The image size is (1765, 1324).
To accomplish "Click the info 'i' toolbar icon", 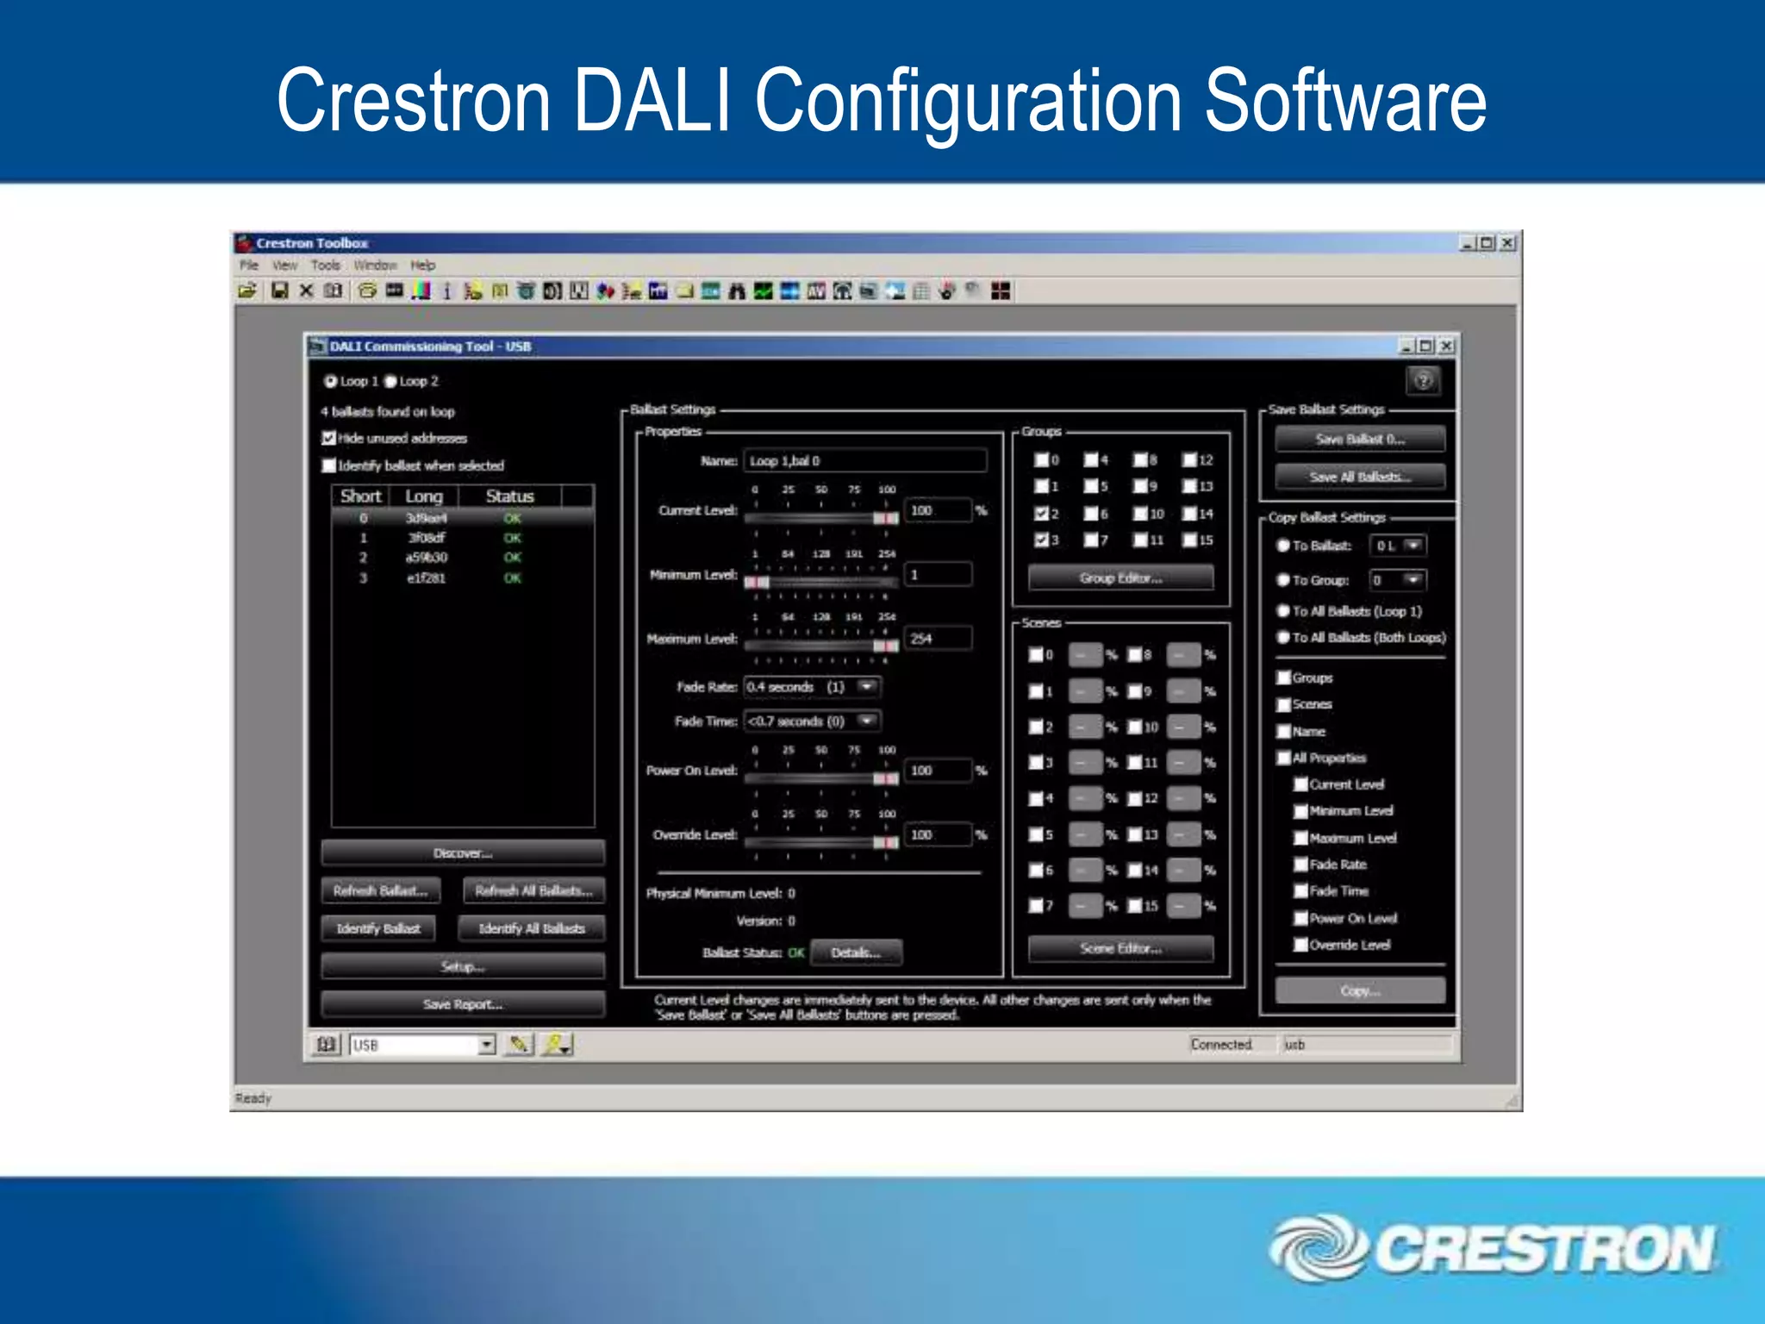I will [x=446, y=291].
